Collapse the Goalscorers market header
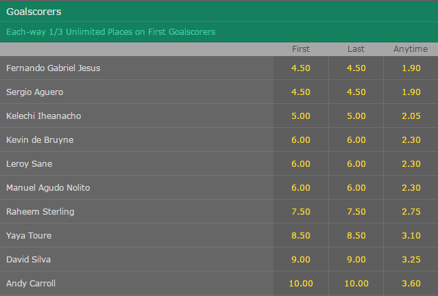This screenshot has height=296, width=438. click(x=219, y=12)
